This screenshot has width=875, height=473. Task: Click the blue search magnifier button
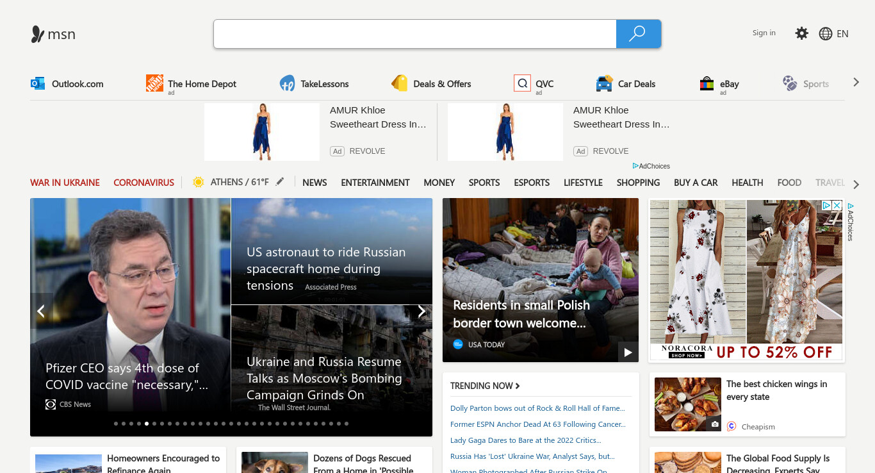click(638, 34)
